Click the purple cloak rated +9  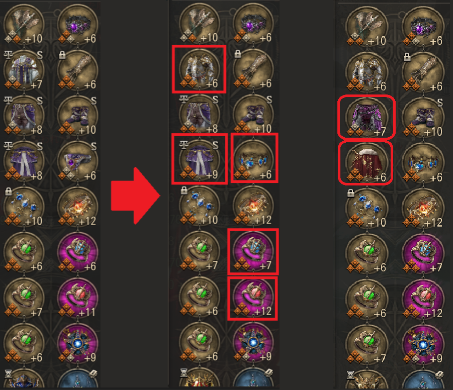[x=199, y=159]
